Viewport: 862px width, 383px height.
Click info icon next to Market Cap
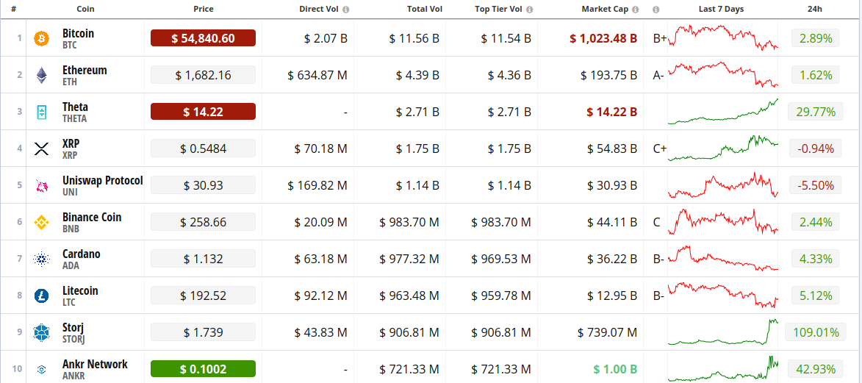pos(635,10)
